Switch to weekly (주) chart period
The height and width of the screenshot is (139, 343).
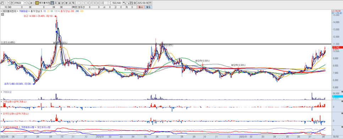(56, 3)
